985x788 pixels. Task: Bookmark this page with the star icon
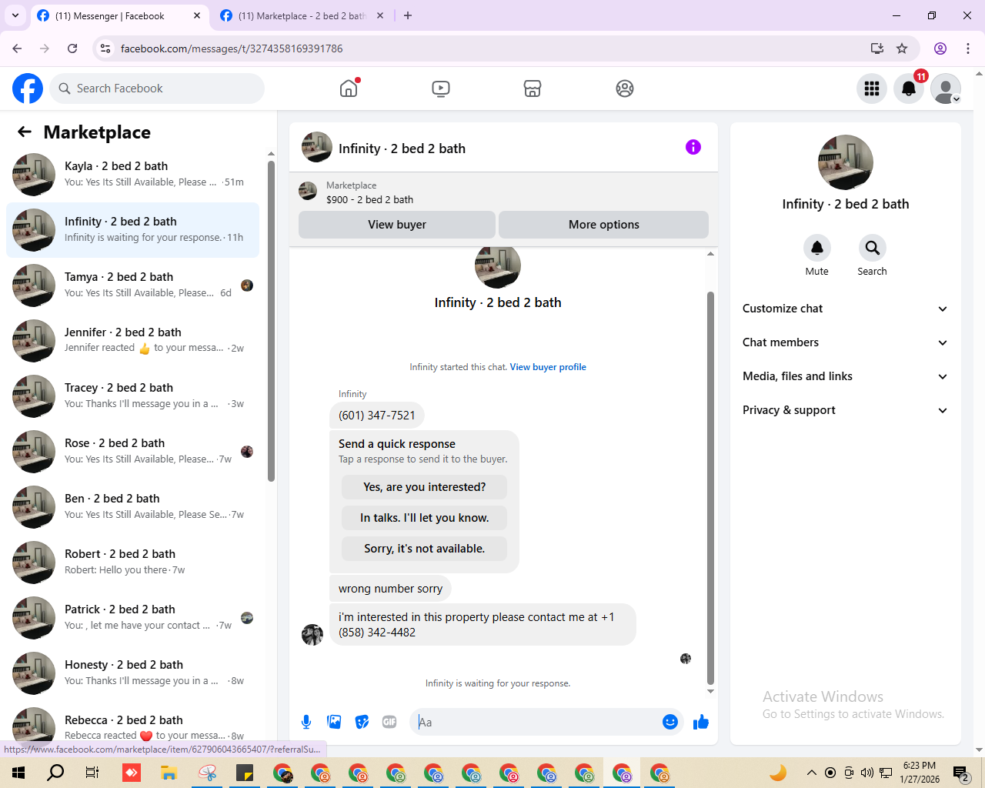[902, 48]
